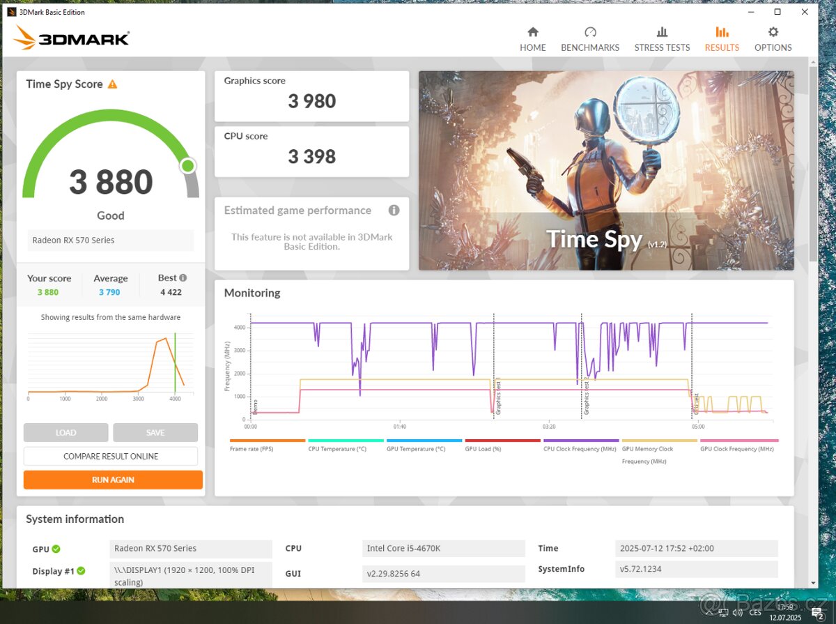Image resolution: width=836 pixels, height=624 pixels.
Task: Click the GPU field in System information
Action: click(x=191, y=549)
